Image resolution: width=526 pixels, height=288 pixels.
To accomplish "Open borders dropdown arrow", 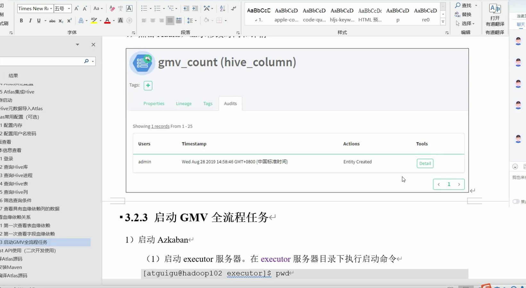I will (226, 21).
